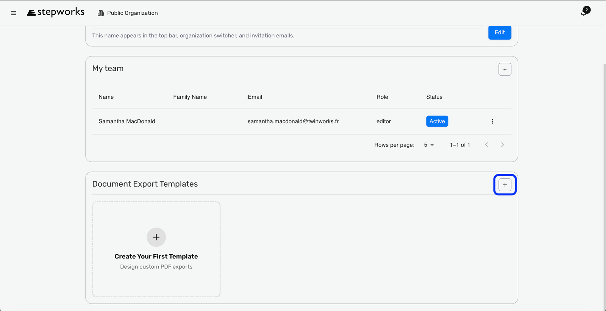Add a new Document Export Template
This screenshot has width=606, height=311.
(x=505, y=185)
